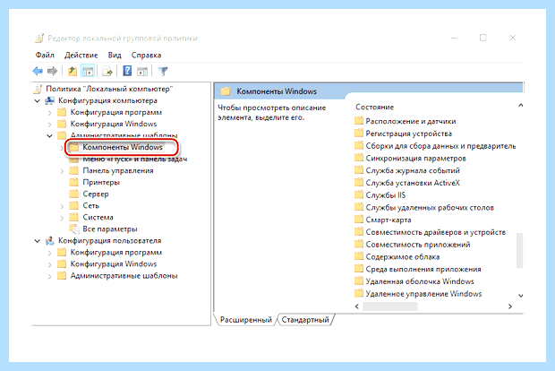Click folder icon beside Службы IIS

pyautogui.click(x=359, y=194)
